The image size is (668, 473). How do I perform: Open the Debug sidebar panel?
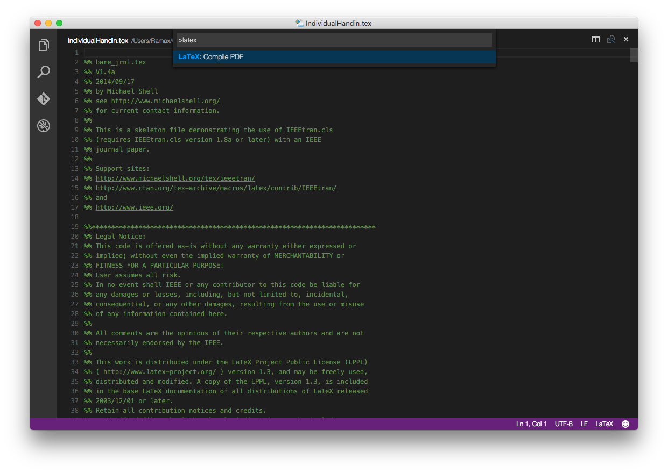(43, 125)
